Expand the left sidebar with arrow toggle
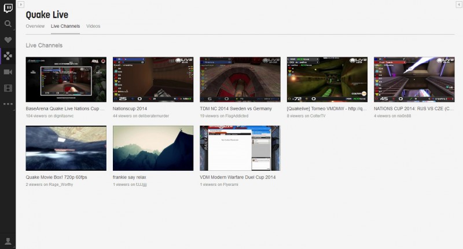Screen dimensions: 463x249 point(21,5)
